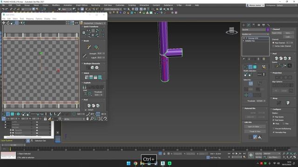The image size is (298, 167).
Task: Open the Create tab plus icon in command panel
Action: (x=244, y=25)
